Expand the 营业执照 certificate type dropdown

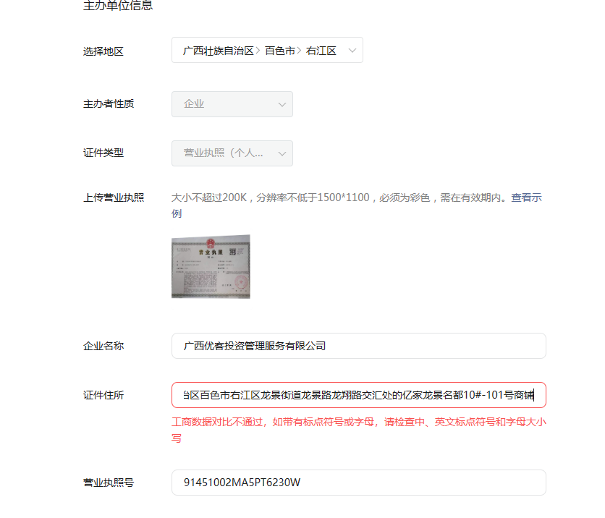coord(232,153)
